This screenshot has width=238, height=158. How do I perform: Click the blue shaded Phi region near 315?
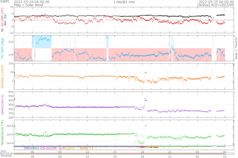pos(42,42)
